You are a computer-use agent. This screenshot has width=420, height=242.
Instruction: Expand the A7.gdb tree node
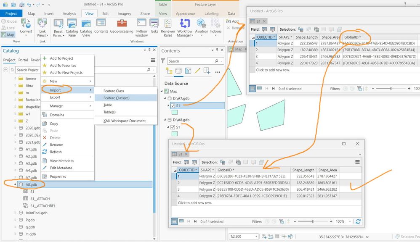(x=15, y=177)
